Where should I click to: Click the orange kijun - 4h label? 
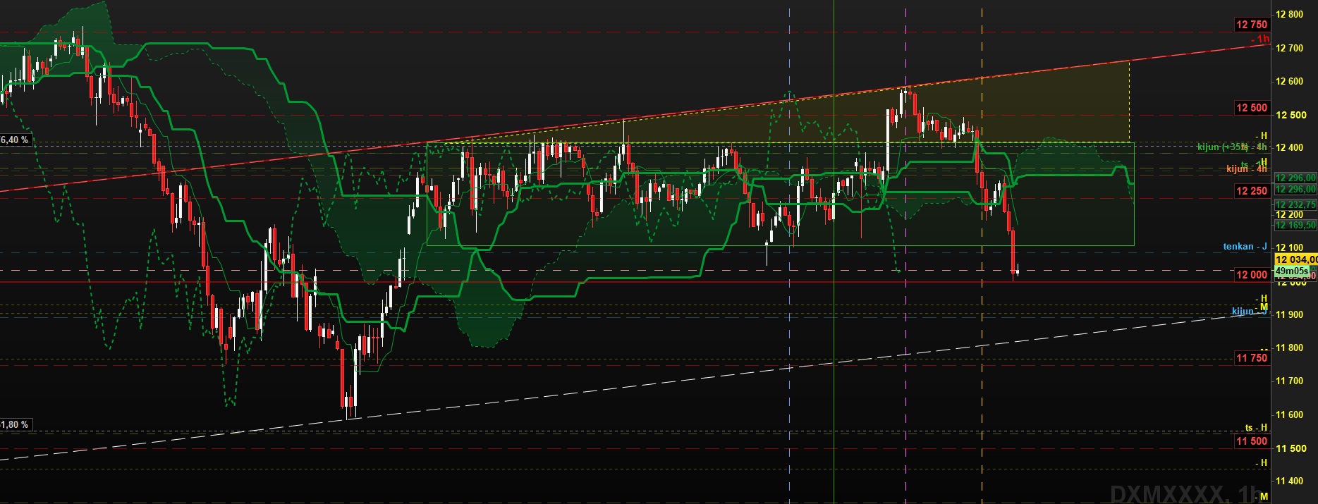(1247, 169)
